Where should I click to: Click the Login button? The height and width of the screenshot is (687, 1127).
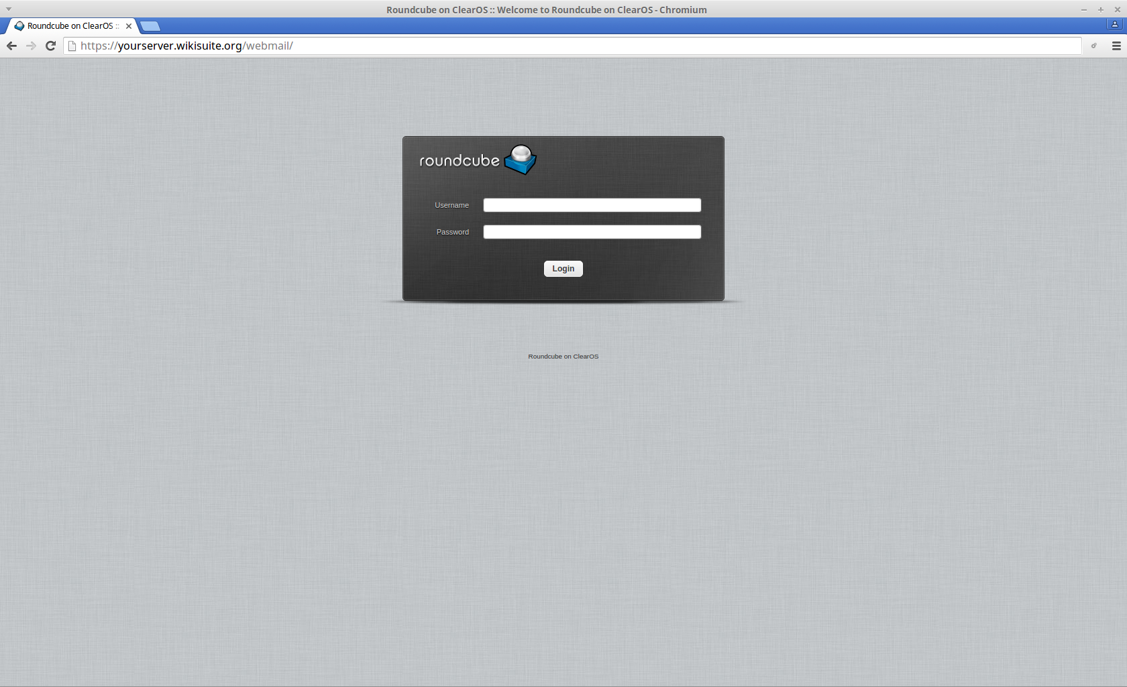pos(563,269)
